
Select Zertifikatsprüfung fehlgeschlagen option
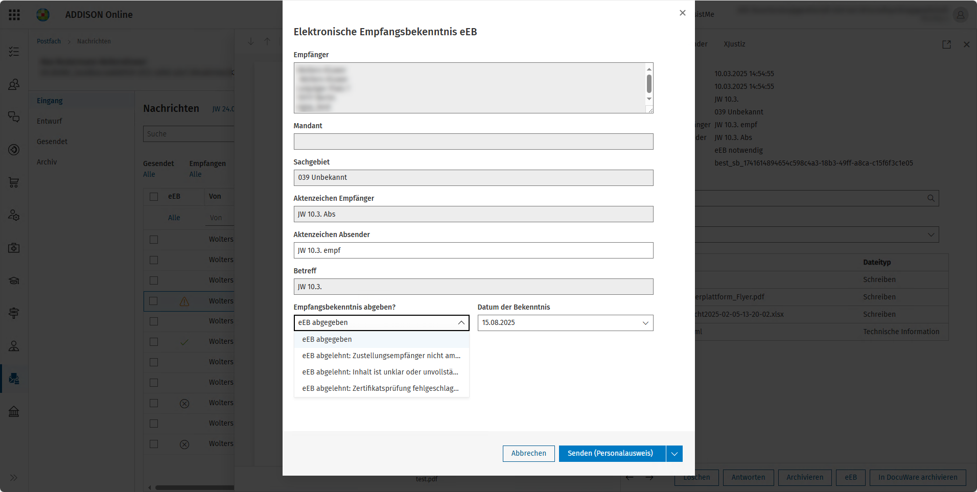(381, 389)
